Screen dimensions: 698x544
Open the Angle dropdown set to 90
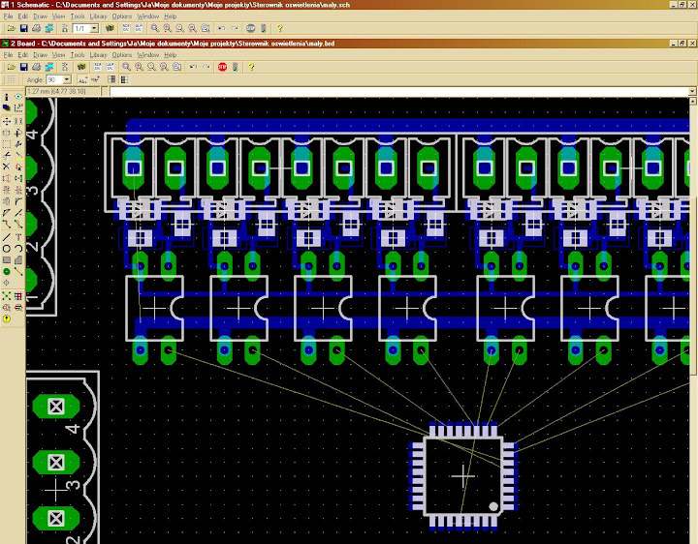[67, 79]
